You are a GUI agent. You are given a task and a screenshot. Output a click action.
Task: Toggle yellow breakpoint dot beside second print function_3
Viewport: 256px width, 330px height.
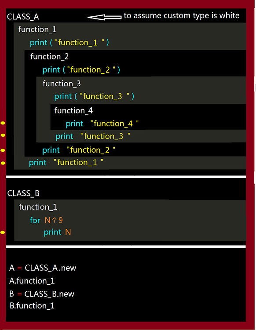[x=3, y=135]
